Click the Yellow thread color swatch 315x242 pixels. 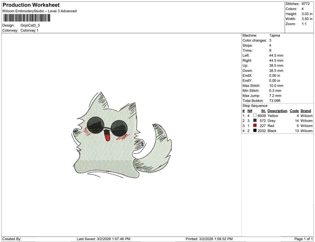tap(254, 116)
